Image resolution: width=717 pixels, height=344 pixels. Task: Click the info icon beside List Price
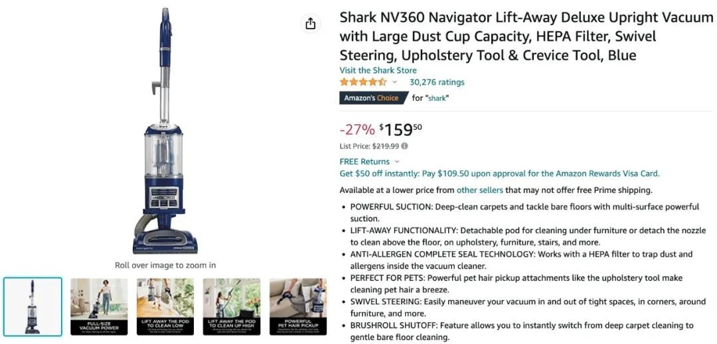[405, 146]
